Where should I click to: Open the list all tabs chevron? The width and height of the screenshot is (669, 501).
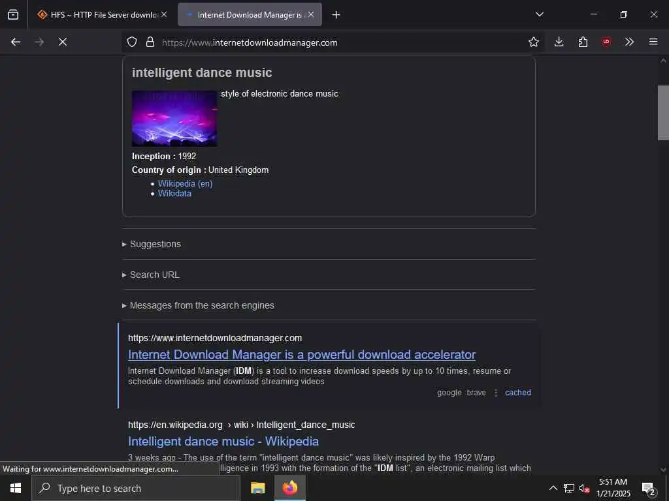[x=540, y=15]
